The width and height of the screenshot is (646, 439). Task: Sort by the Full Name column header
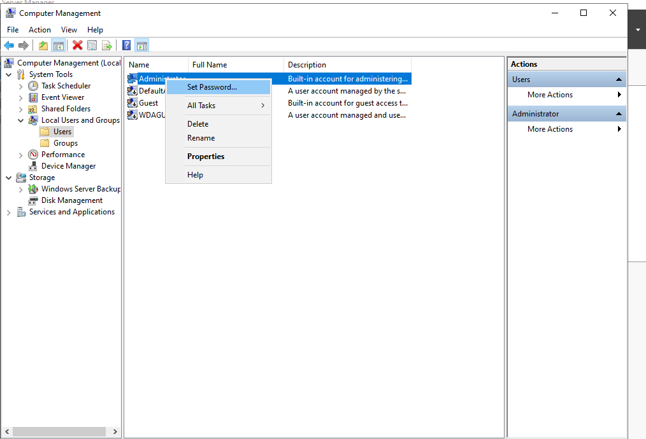tap(236, 65)
